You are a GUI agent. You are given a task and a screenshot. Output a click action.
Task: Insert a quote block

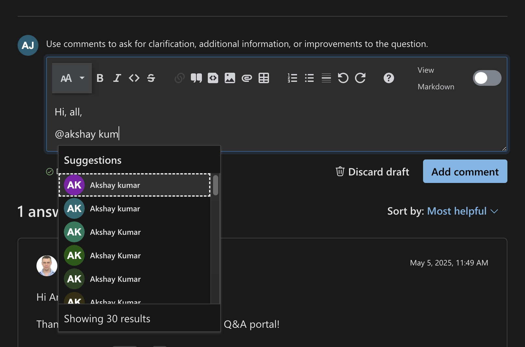(196, 78)
